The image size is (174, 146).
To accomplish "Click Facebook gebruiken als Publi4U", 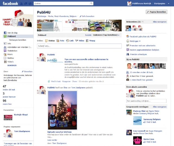I will click(143, 37).
